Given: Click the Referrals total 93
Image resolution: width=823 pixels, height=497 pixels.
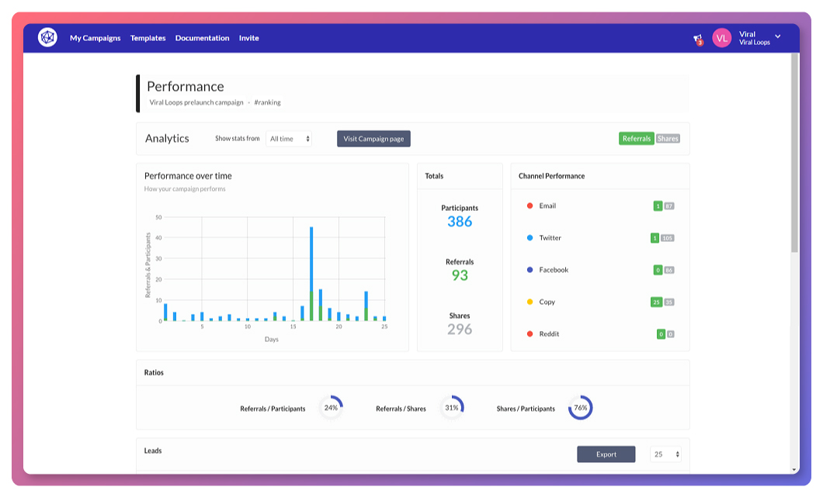Looking at the screenshot, I should [460, 275].
